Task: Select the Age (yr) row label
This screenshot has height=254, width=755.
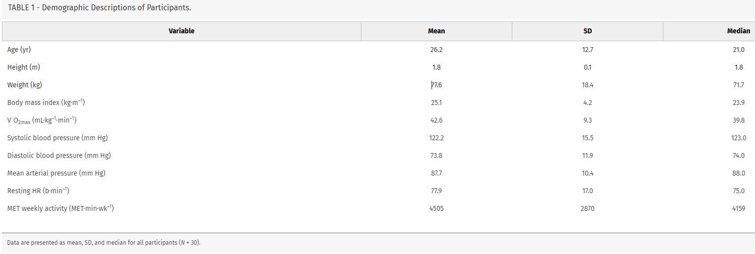Action: tap(19, 50)
